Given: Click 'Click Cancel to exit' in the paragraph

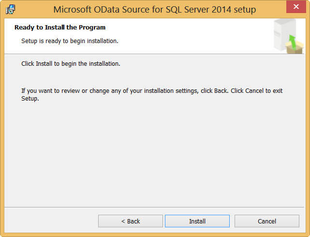Looking at the screenshot, I should (257, 91).
